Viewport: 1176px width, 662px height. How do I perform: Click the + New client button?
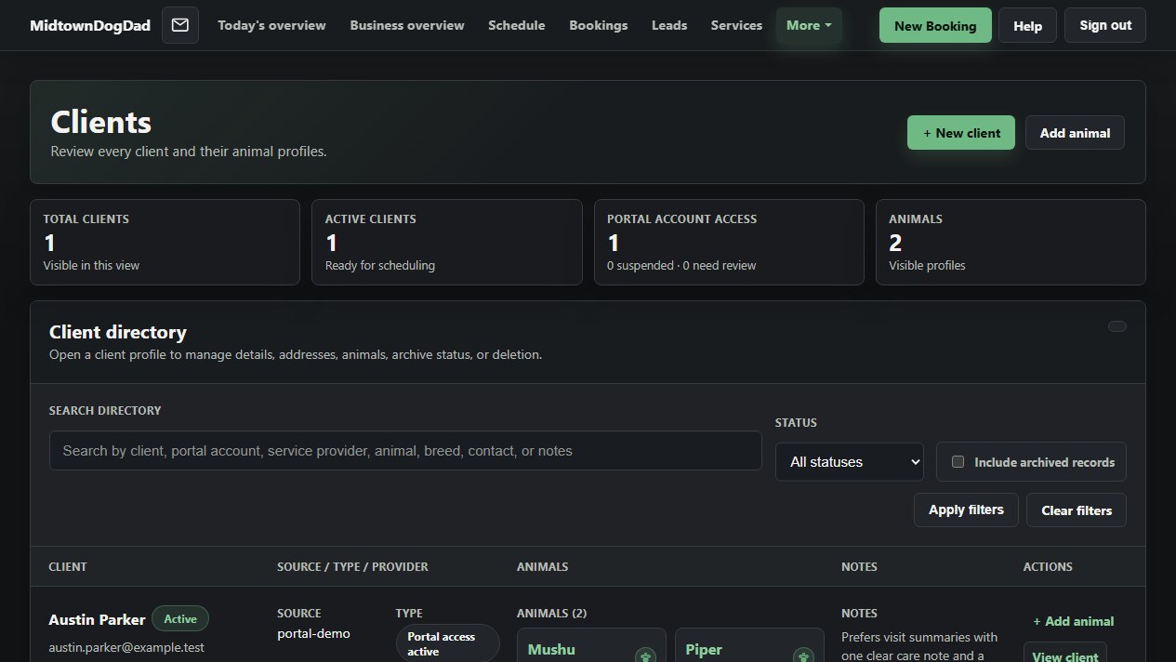961,133
